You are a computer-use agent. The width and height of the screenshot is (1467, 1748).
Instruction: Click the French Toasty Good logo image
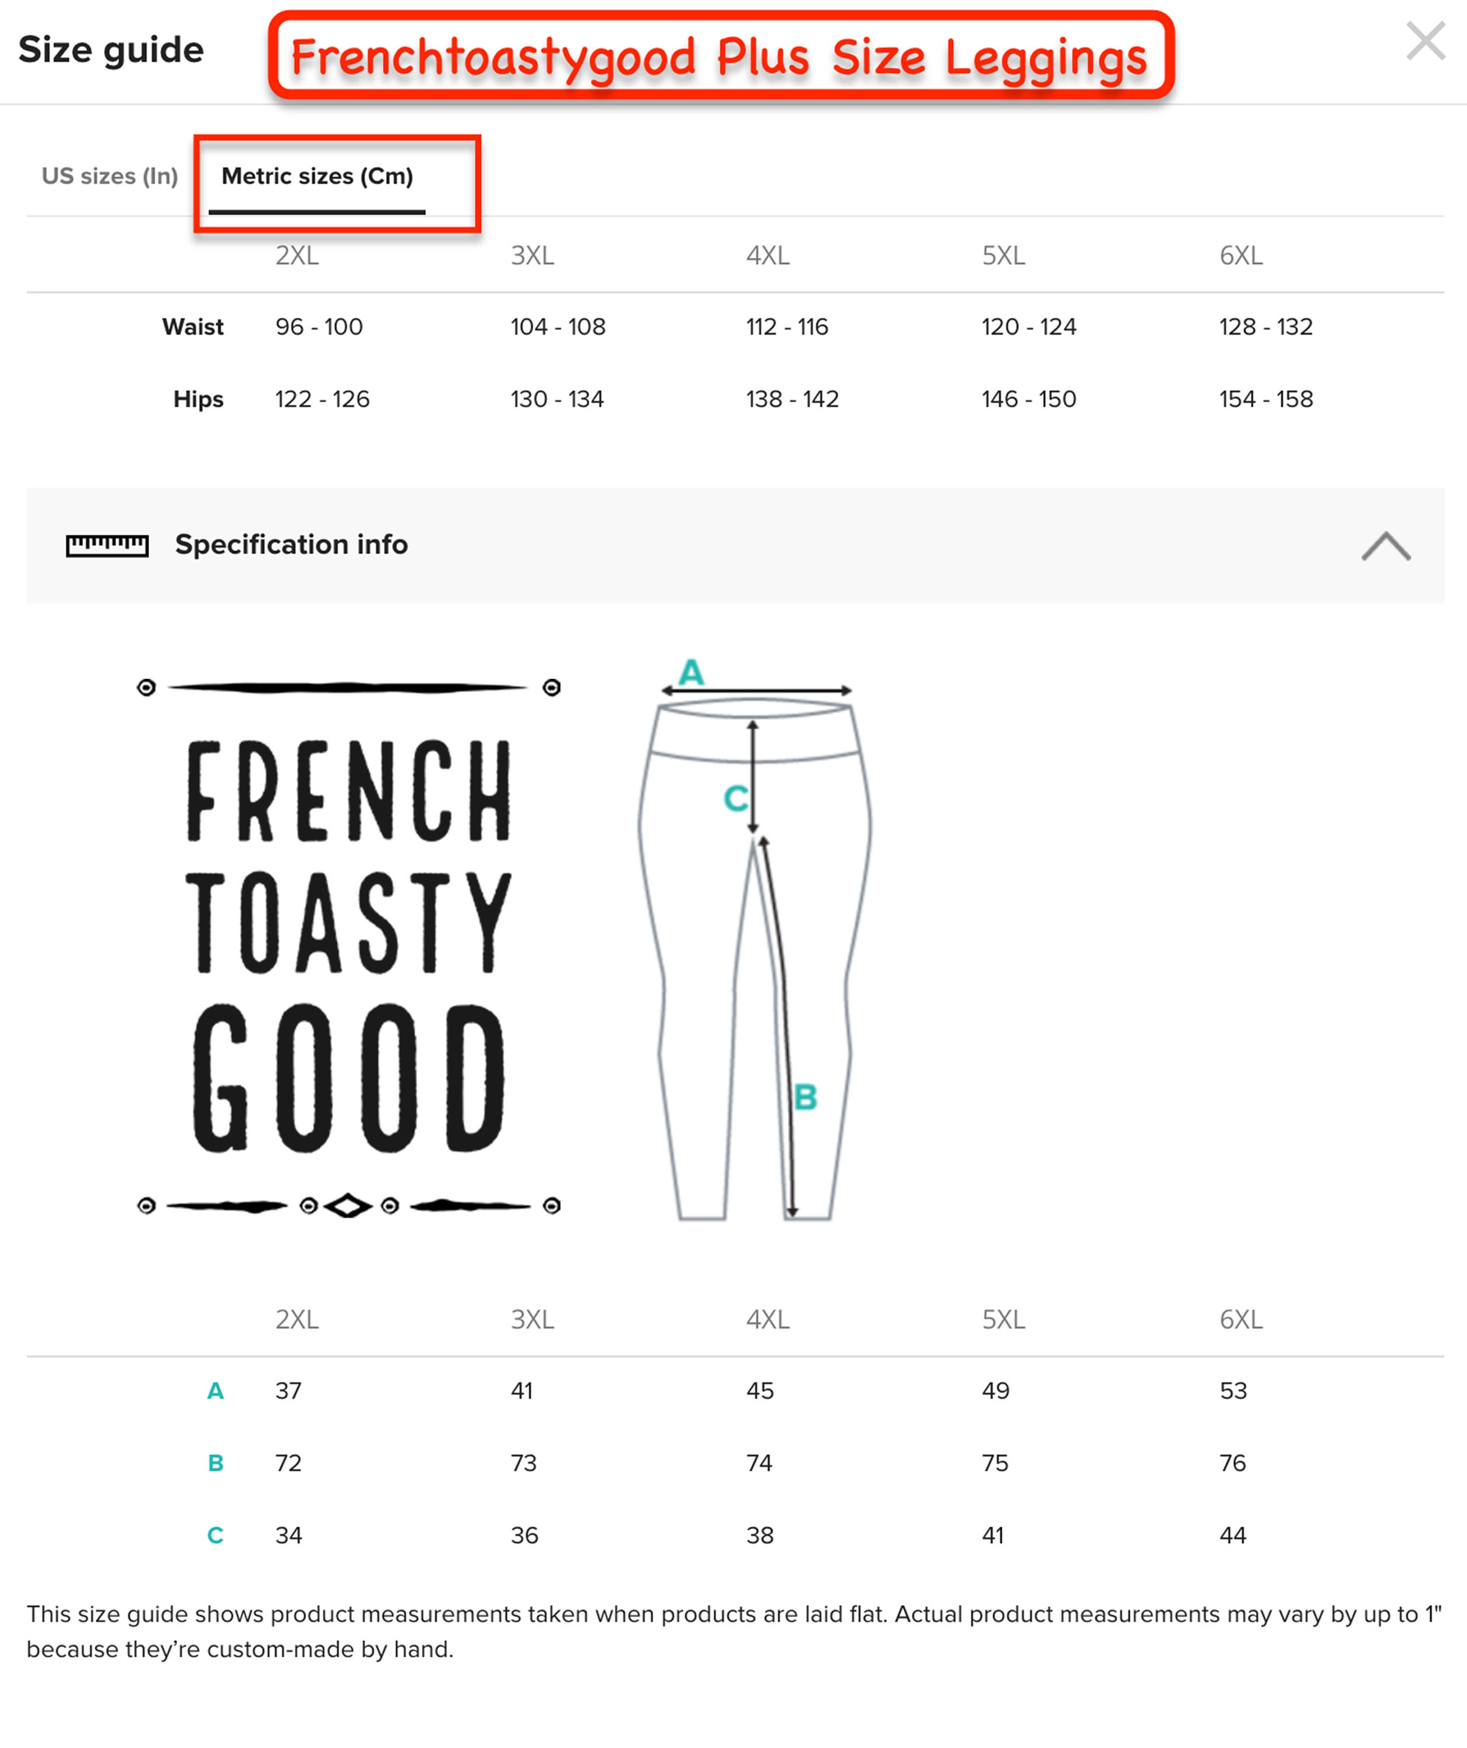point(348,946)
